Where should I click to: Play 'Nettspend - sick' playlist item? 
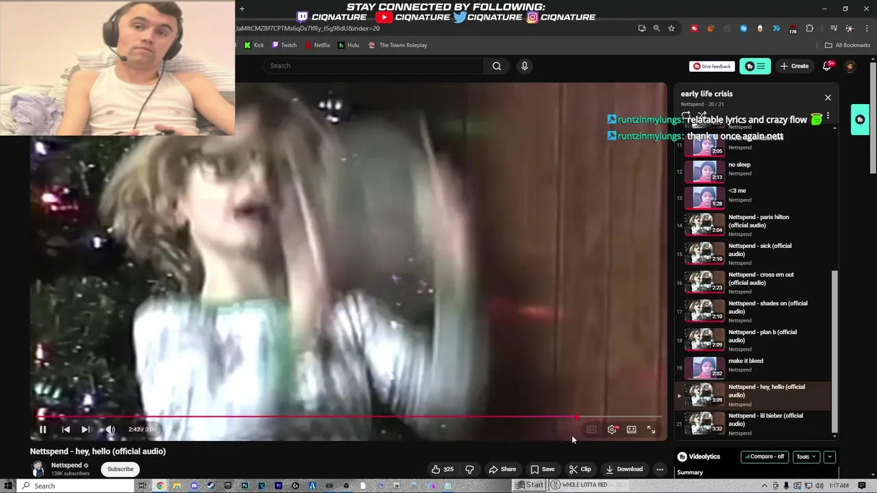click(x=754, y=254)
